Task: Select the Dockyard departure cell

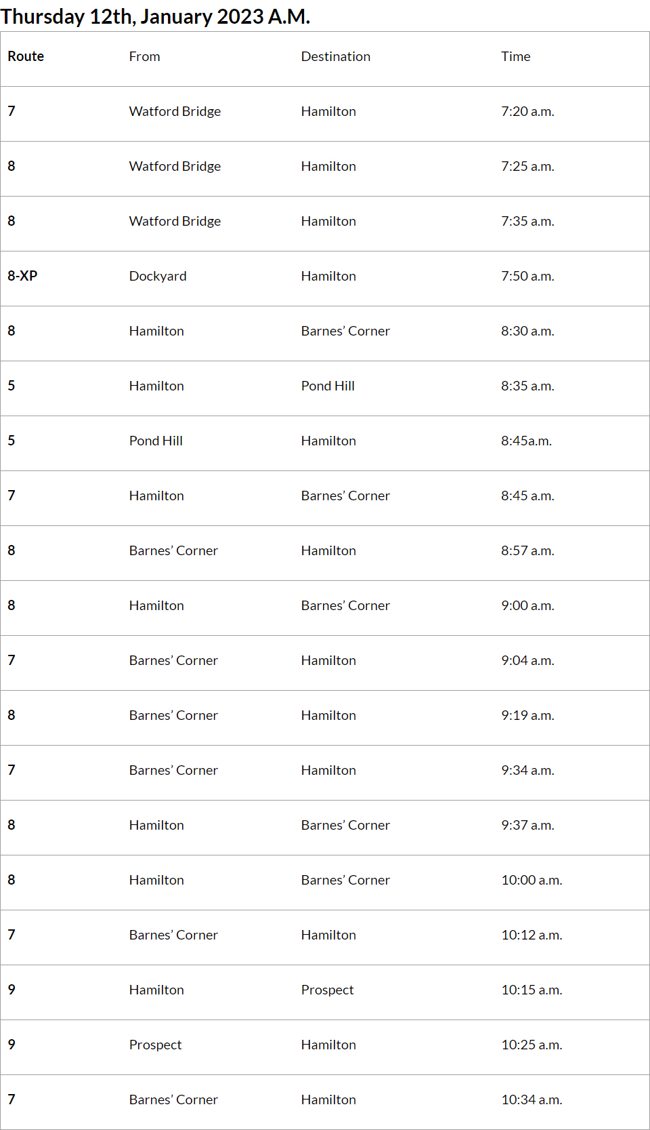Action: pyautogui.click(x=158, y=276)
